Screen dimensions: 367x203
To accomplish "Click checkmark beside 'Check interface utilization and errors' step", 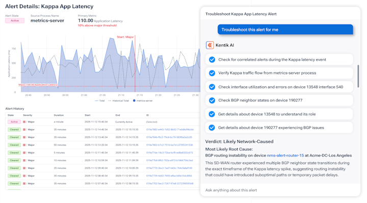I will 212,87.
